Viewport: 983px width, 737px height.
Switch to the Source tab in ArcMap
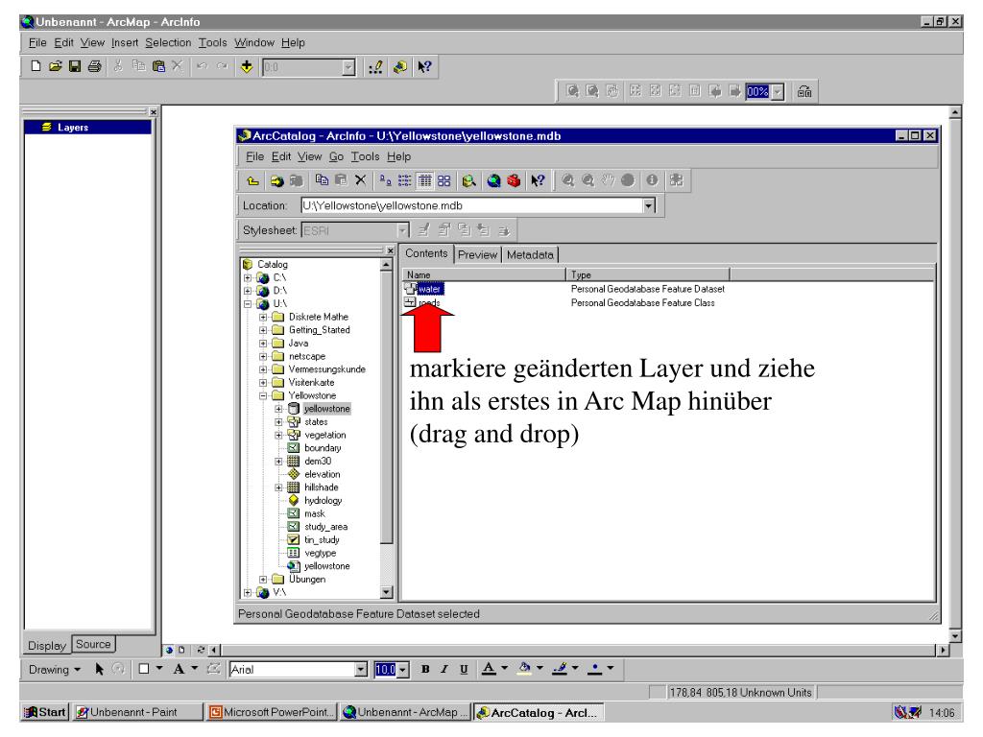[93, 644]
